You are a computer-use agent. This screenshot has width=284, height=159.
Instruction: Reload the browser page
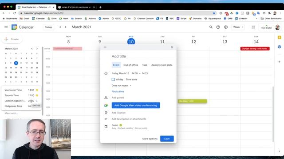(x=15, y=13)
